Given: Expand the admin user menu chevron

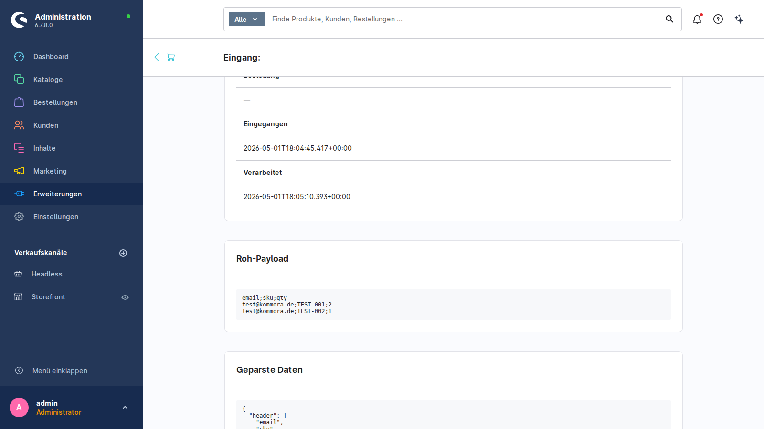Looking at the screenshot, I should pos(125,408).
